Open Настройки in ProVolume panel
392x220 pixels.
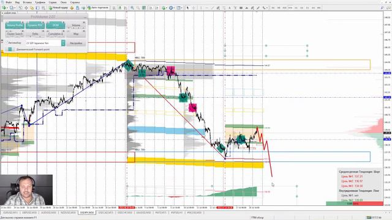76,43
